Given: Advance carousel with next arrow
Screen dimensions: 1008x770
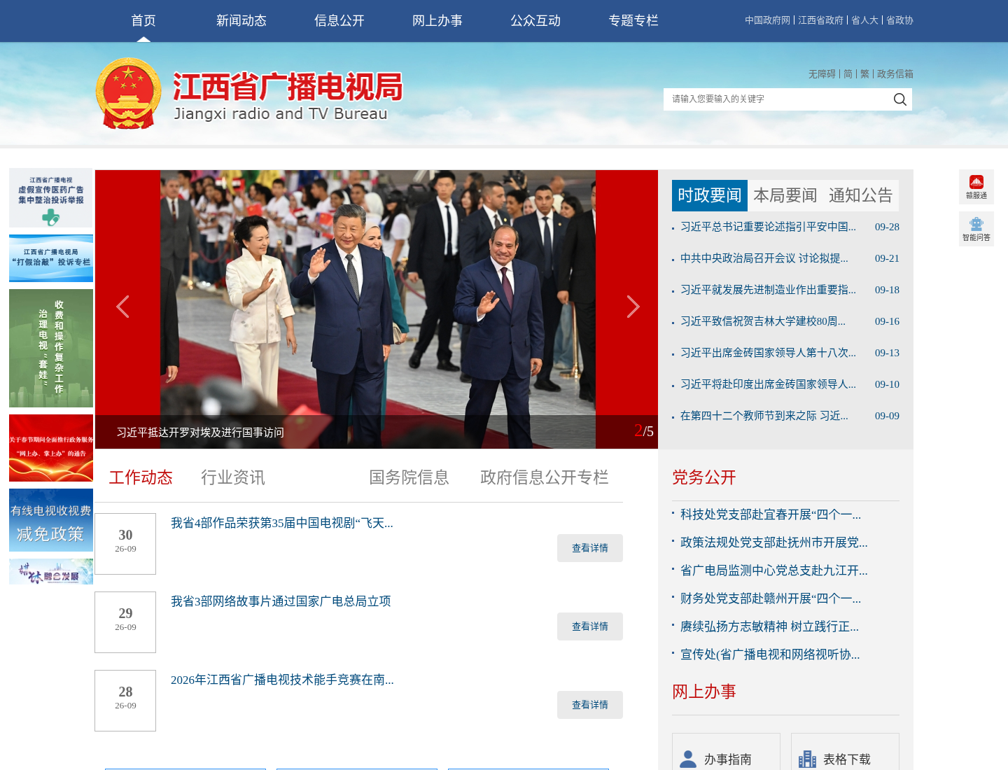Looking at the screenshot, I should (x=633, y=307).
